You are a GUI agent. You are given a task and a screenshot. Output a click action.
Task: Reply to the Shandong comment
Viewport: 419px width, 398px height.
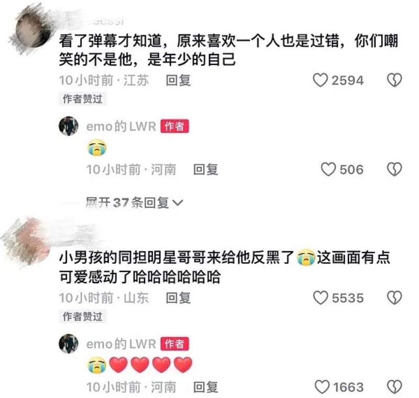[x=178, y=298]
